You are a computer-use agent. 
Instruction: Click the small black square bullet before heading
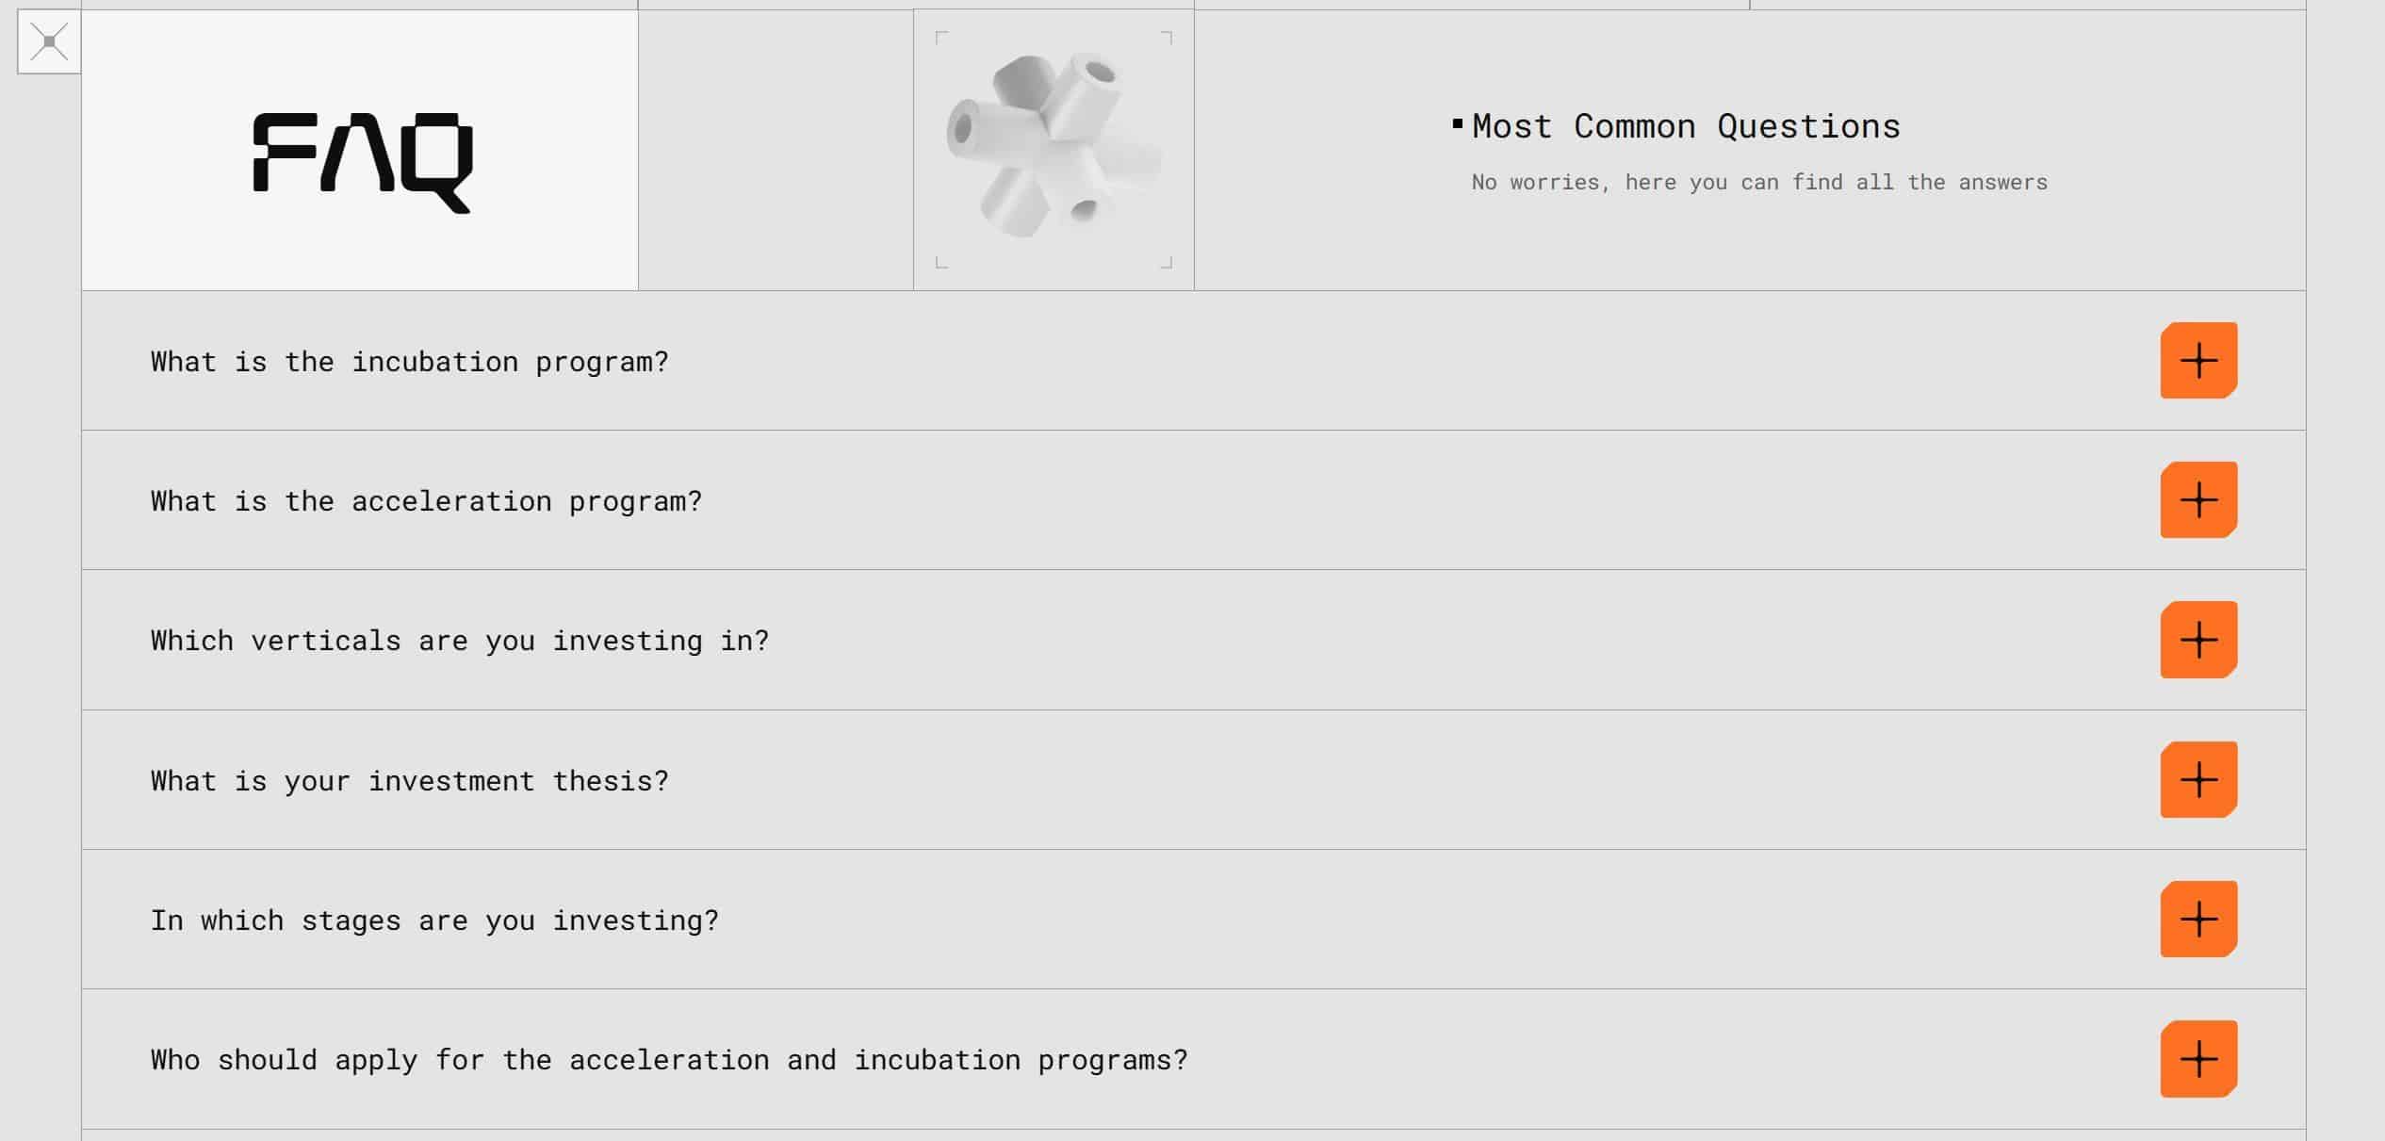pos(1457,123)
